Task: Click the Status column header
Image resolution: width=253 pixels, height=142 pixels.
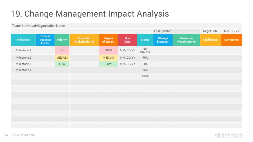Action: 145,40
